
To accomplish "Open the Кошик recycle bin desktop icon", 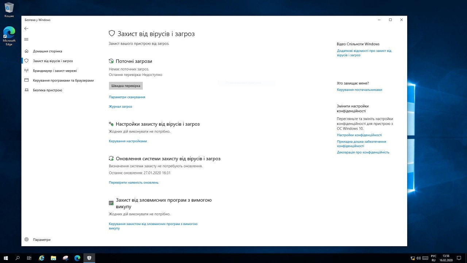I will click(x=9, y=10).
